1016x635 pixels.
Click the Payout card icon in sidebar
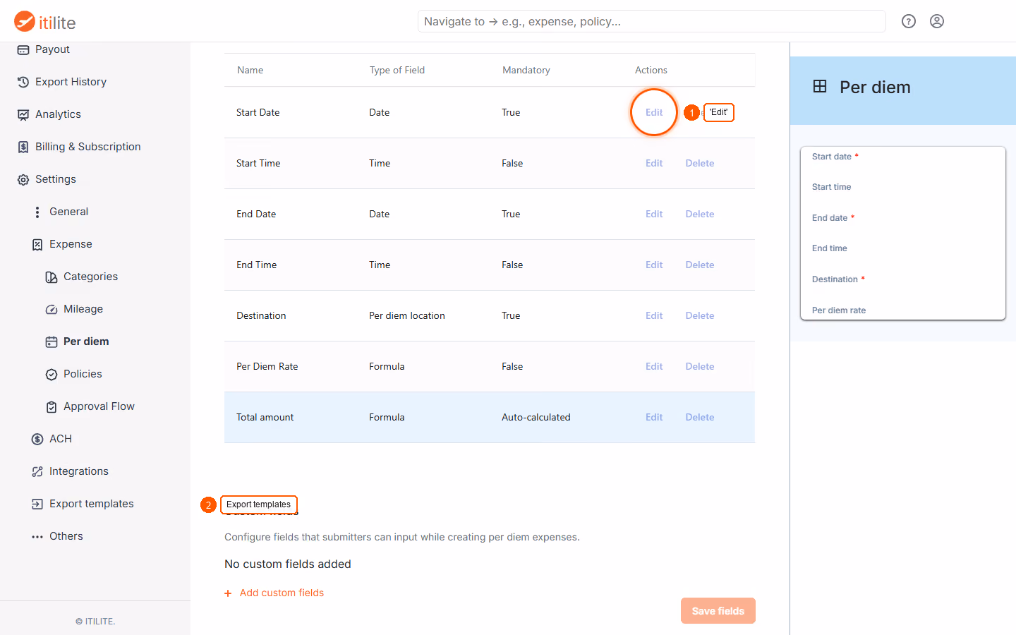click(x=23, y=49)
